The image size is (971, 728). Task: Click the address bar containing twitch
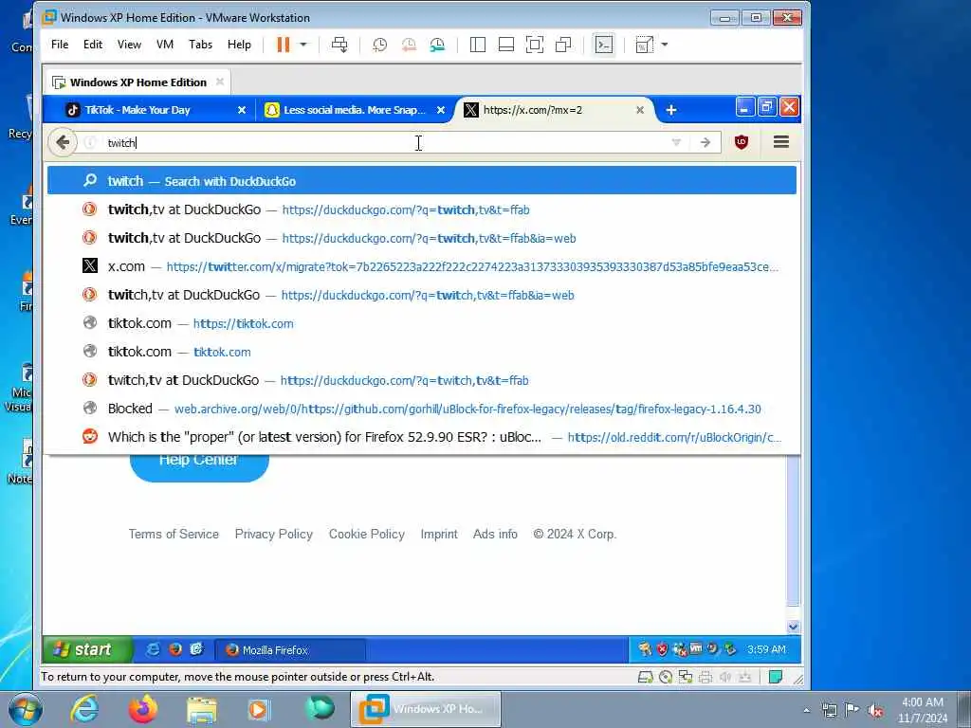384,143
